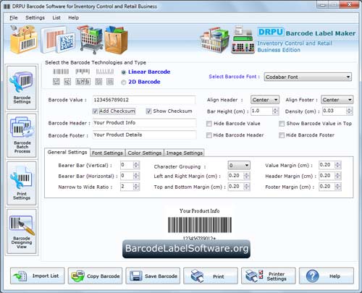Close the application window
The image size is (362, 293).
(349, 4)
